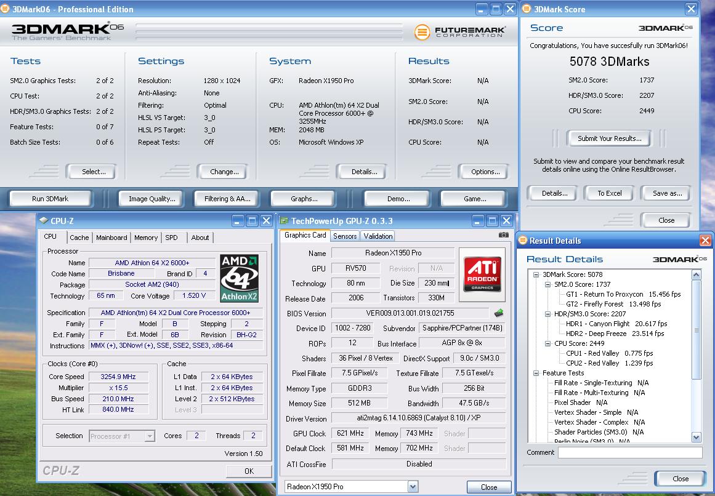
Task: Collapse the CPU Score 2449 node
Action: (x=547, y=343)
